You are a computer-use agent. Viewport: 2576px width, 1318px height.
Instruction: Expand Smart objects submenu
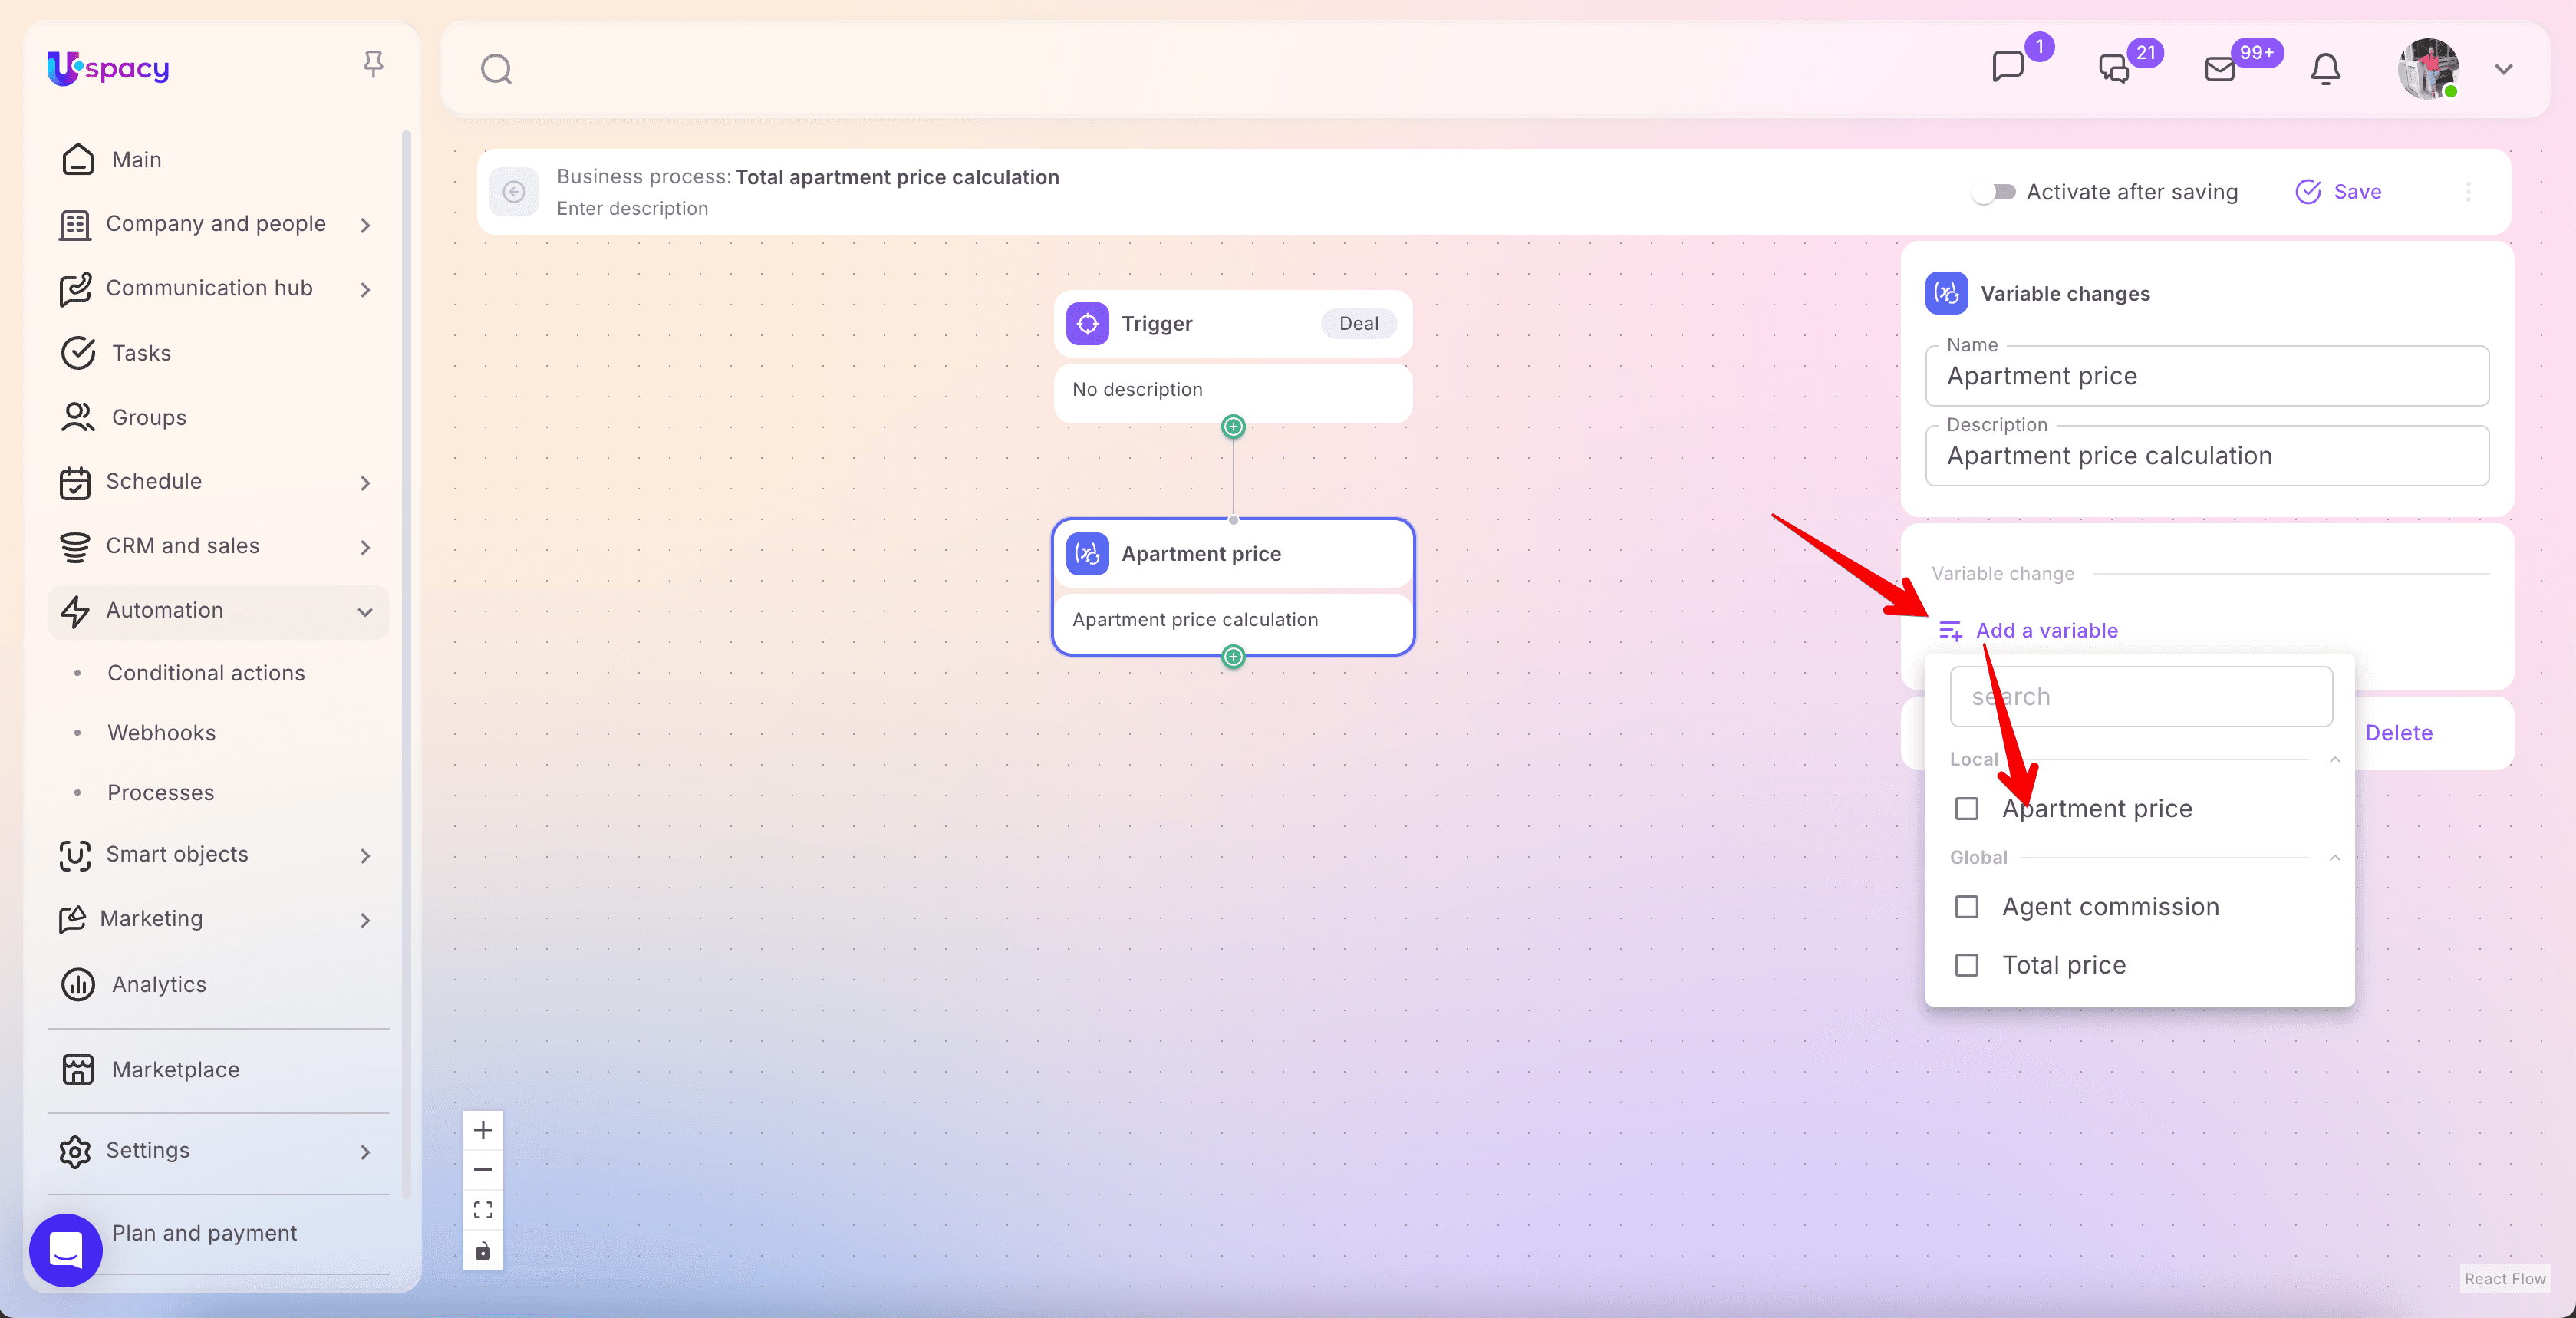(x=365, y=856)
